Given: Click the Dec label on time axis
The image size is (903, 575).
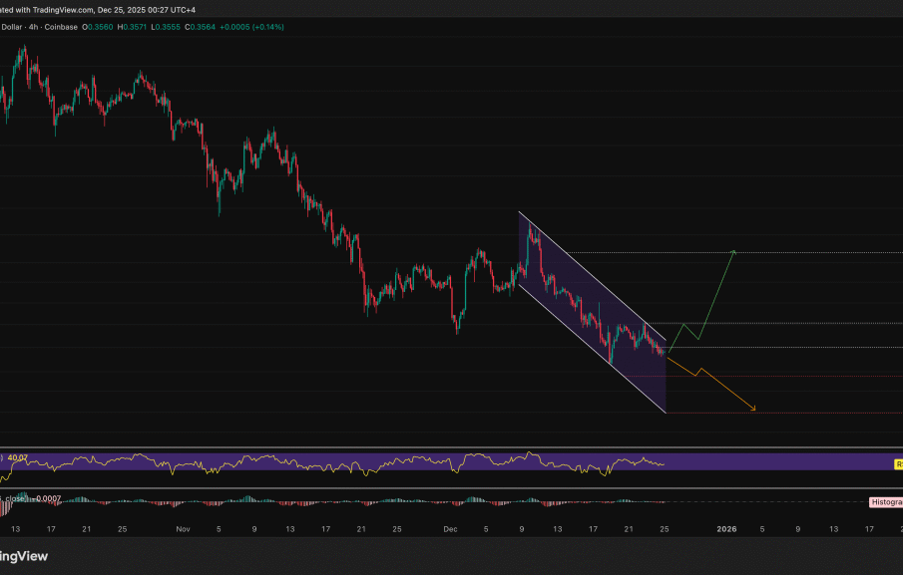Looking at the screenshot, I should (449, 528).
